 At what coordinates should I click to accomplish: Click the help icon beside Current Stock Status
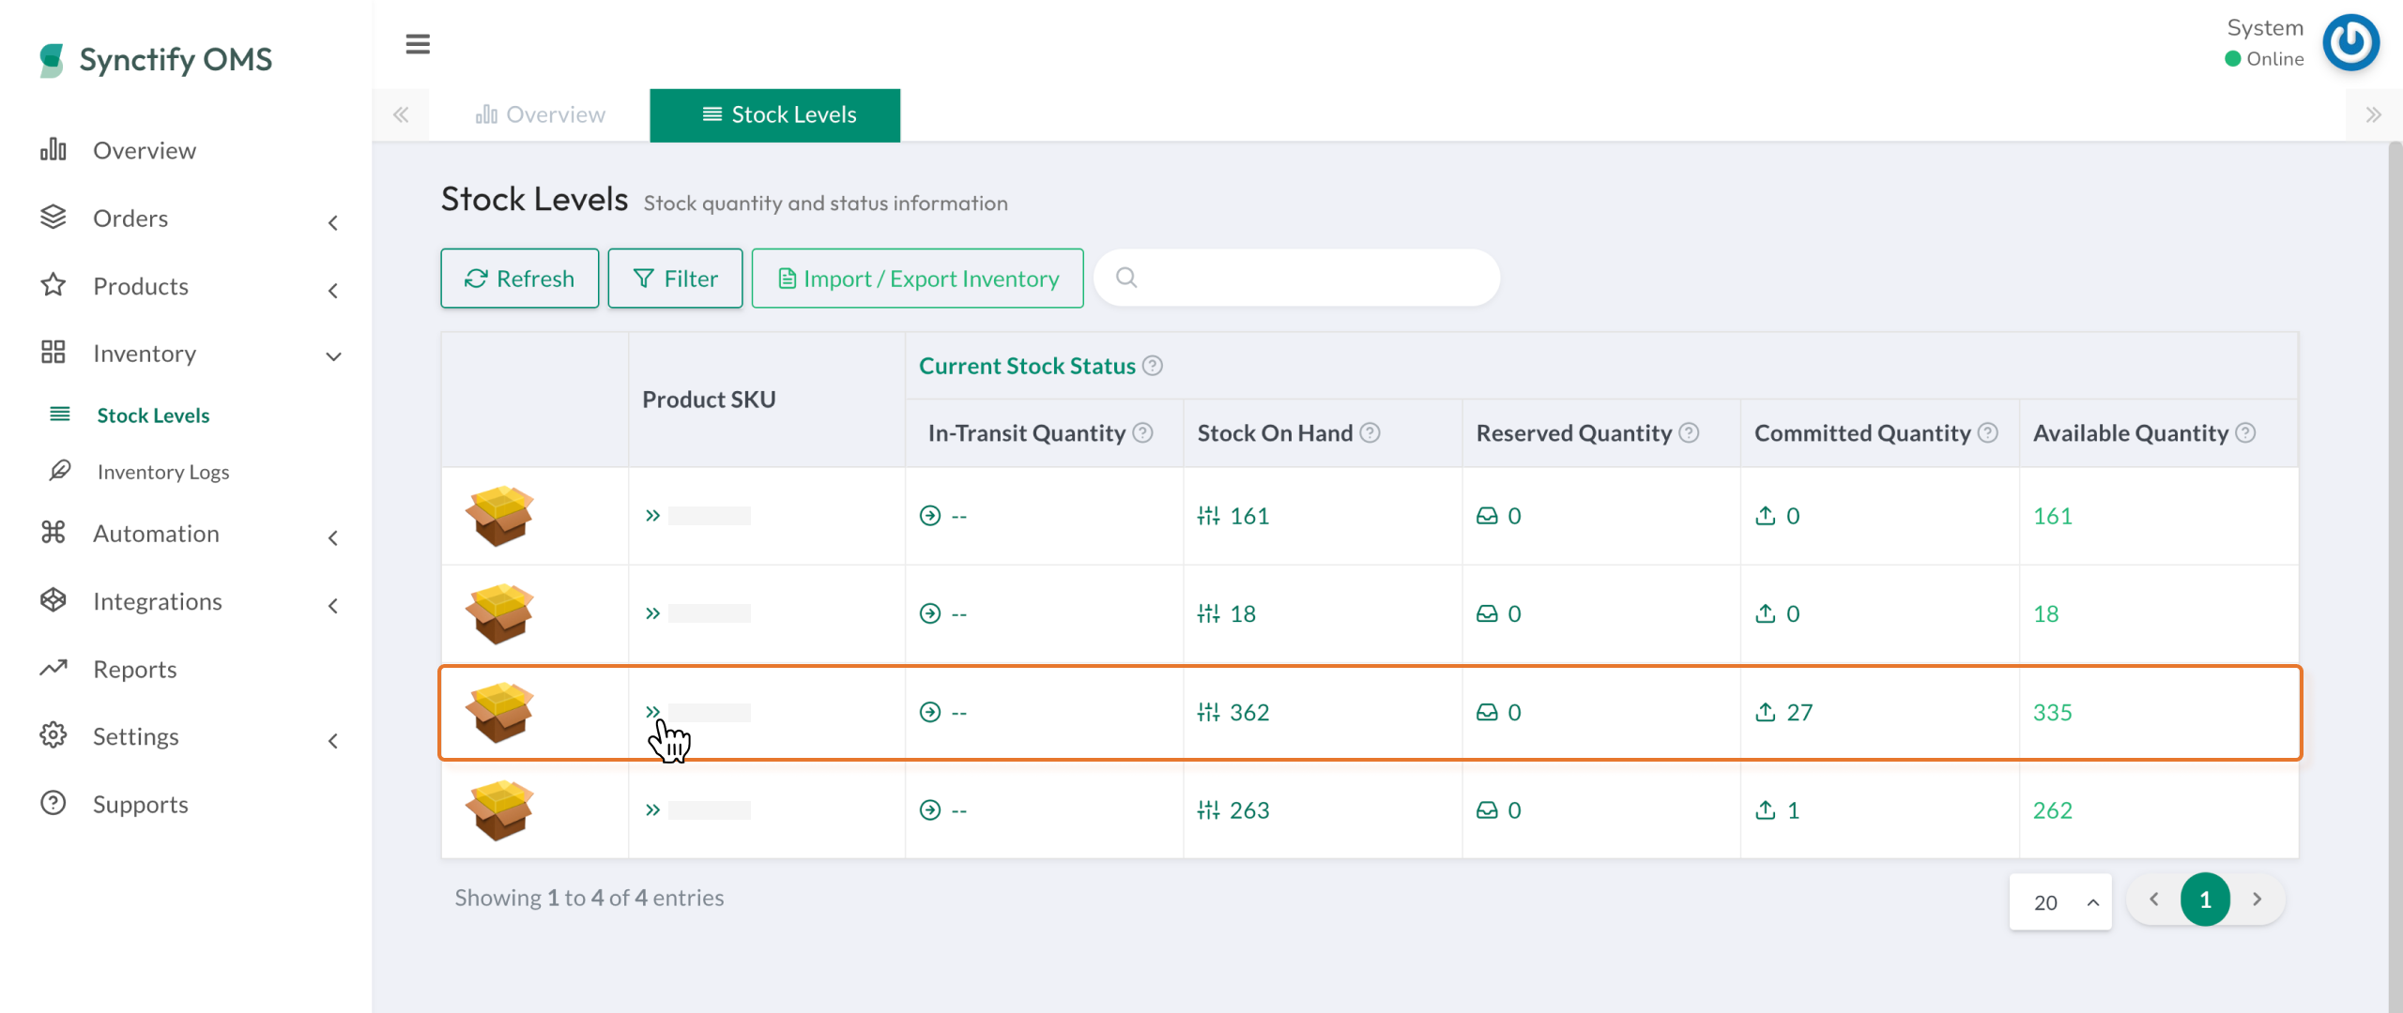pyautogui.click(x=1153, y=366)
